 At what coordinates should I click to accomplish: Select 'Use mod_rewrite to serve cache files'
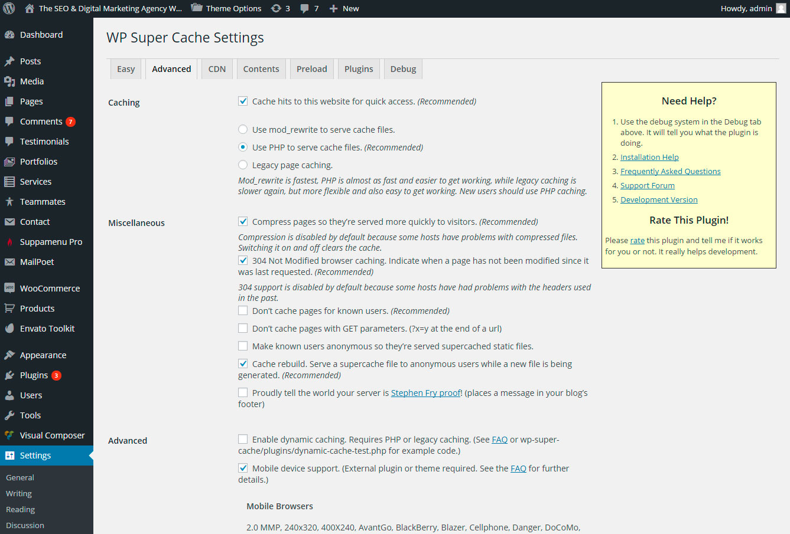click(x=243, y=130)
